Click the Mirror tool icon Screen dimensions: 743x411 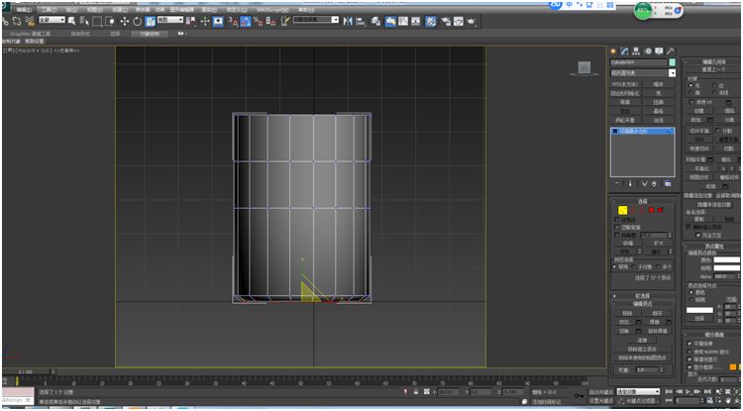[x=349, y=21]
